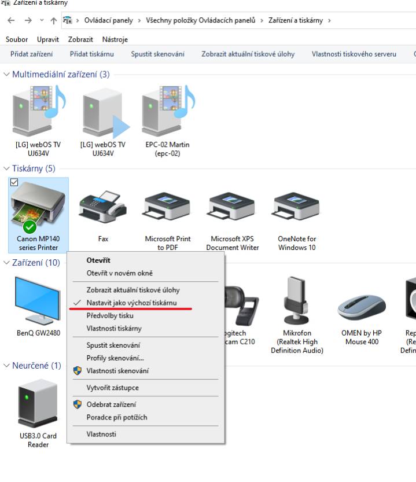Choose Otevřít v novém okně
This screenshot has width=416, height=482.
click(119, 273)
